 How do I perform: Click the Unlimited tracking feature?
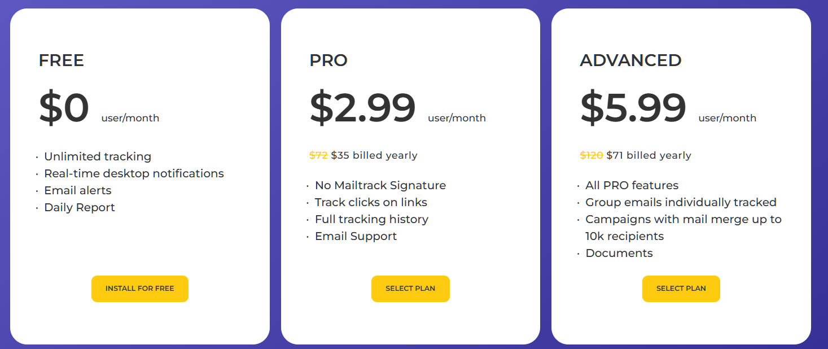tap(98, 156)
